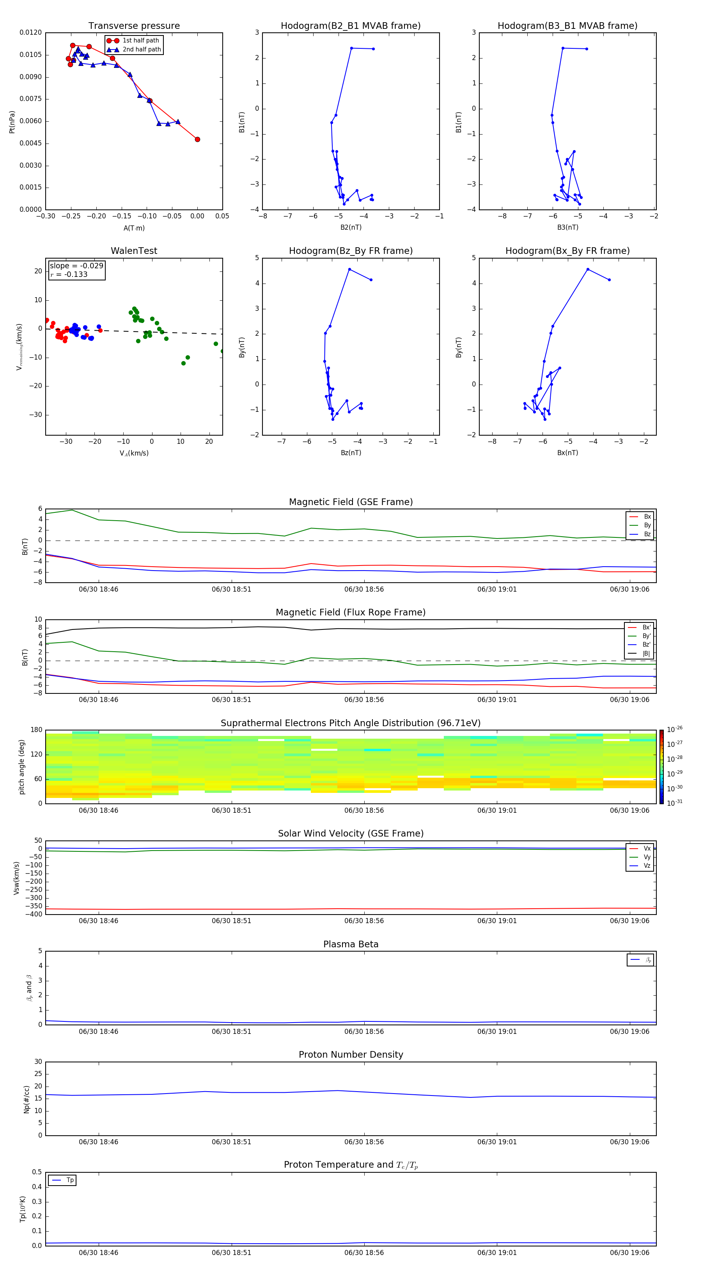Click the 'Bz(nT)' x-axis label
702x1287 pixels.
pyautogui.click(x=351, y=453)
